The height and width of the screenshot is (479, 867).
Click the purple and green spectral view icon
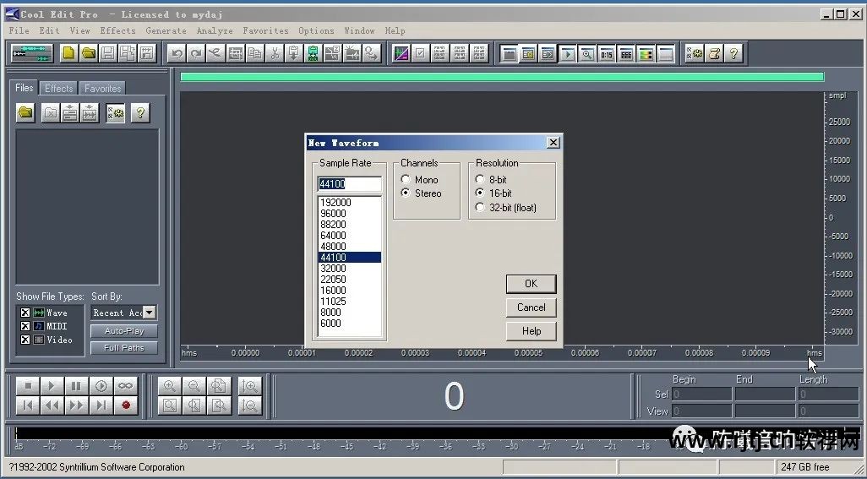pyautogui.click(x=401, y=53)
